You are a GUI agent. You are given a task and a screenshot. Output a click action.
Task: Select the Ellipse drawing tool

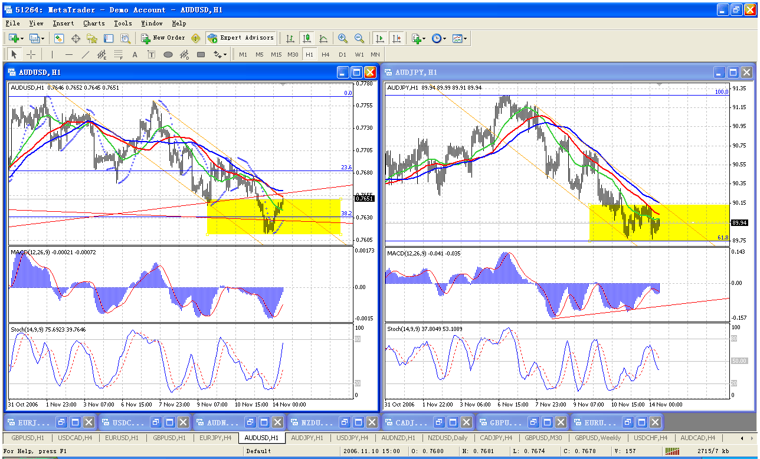(x=168, y=55)
